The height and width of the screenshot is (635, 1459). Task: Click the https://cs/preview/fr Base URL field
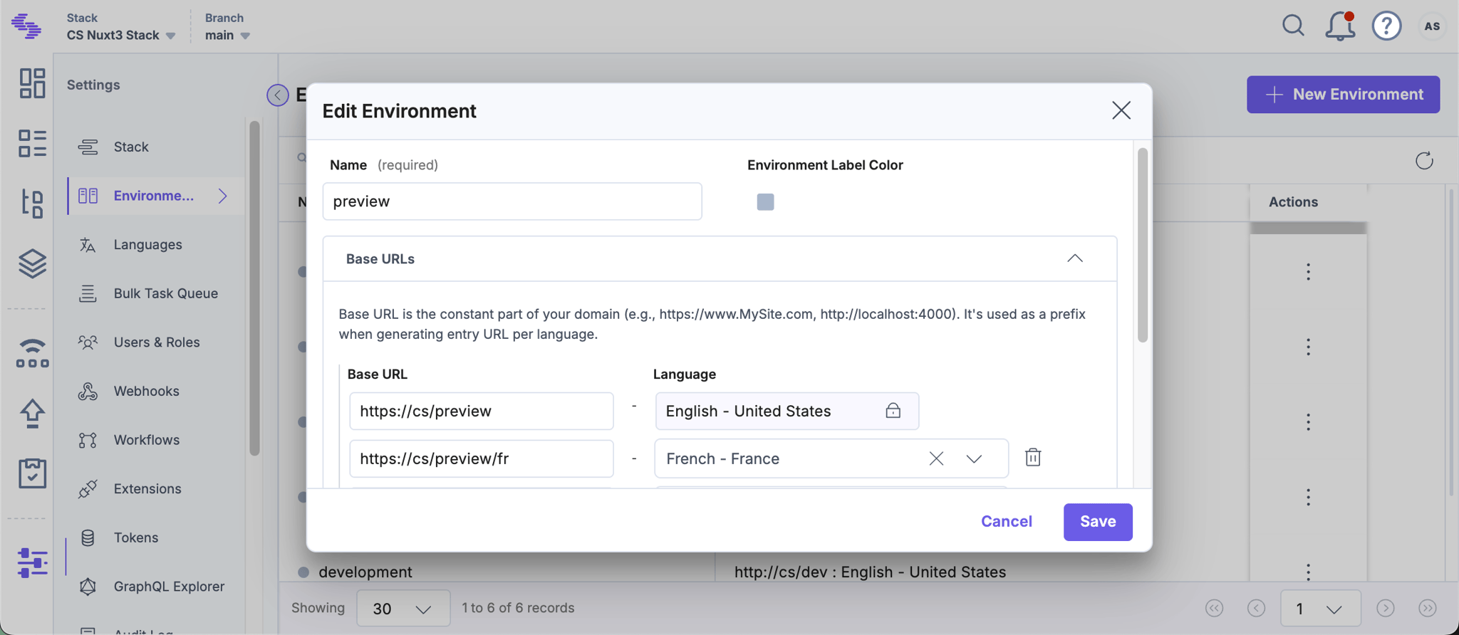pyautogui.click(x=482, y=458)
